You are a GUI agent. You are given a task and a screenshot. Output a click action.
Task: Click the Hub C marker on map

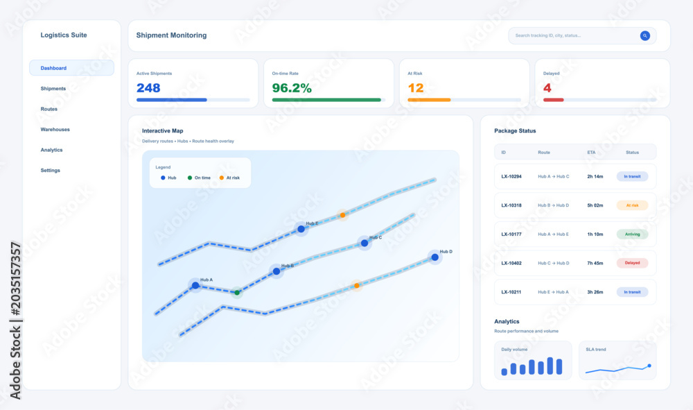click(365, 243)
